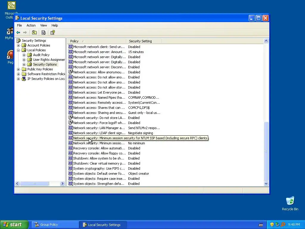Viewport: 305px width, 229px height.
Task: Click the Forward arrow toolbar icon
Action: pyautogui.click(x=25, y=33)
